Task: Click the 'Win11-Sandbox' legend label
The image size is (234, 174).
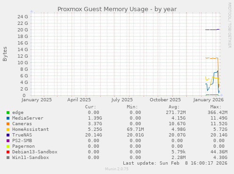Action: click(31, 158)
